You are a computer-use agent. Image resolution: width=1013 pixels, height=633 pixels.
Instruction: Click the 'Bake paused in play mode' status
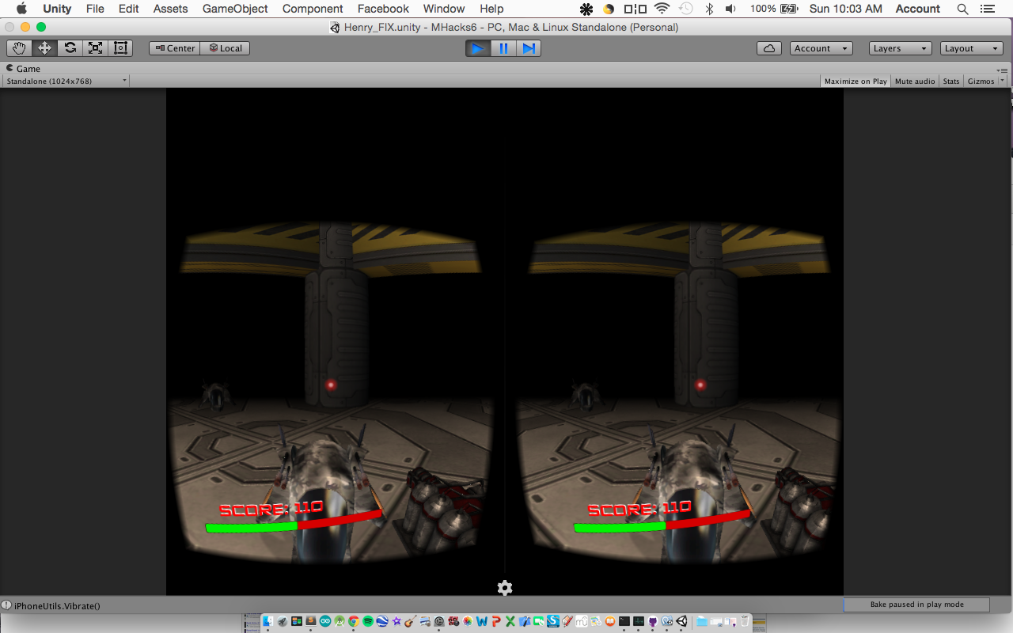point(916,605)
